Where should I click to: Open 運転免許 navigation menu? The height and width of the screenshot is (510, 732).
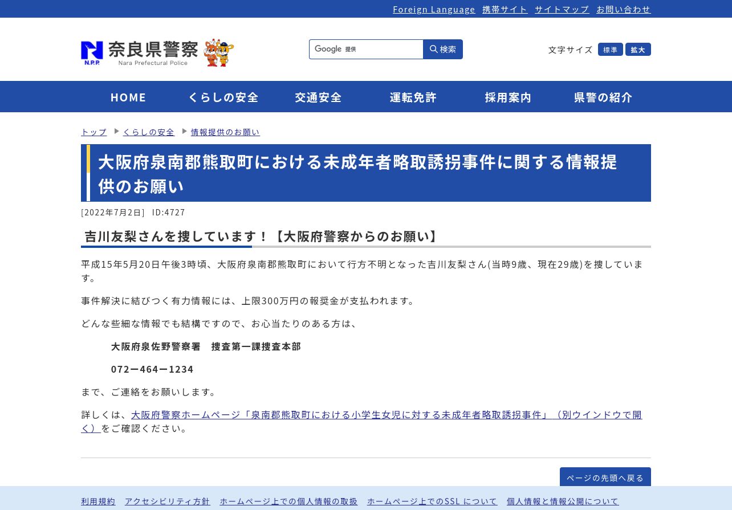click(x=413, y=97)
